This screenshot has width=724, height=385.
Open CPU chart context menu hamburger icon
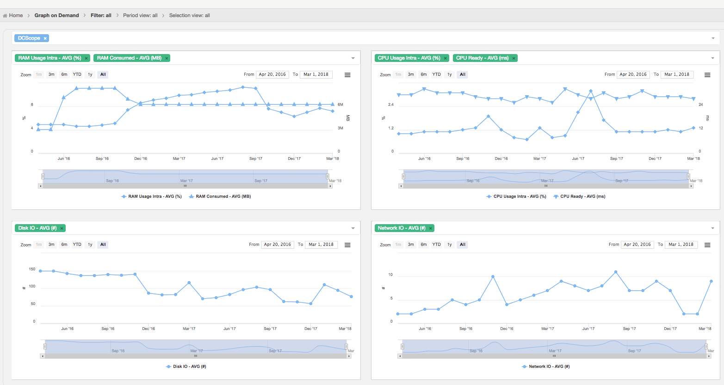(x=707, y=75)
